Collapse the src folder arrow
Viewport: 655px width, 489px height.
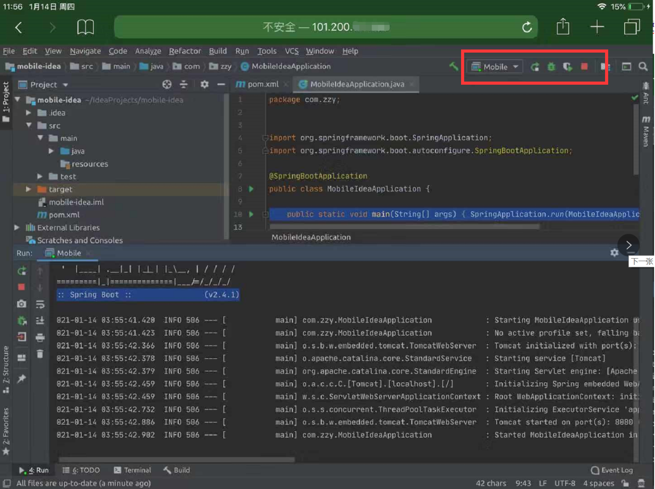tap(29, 125)
